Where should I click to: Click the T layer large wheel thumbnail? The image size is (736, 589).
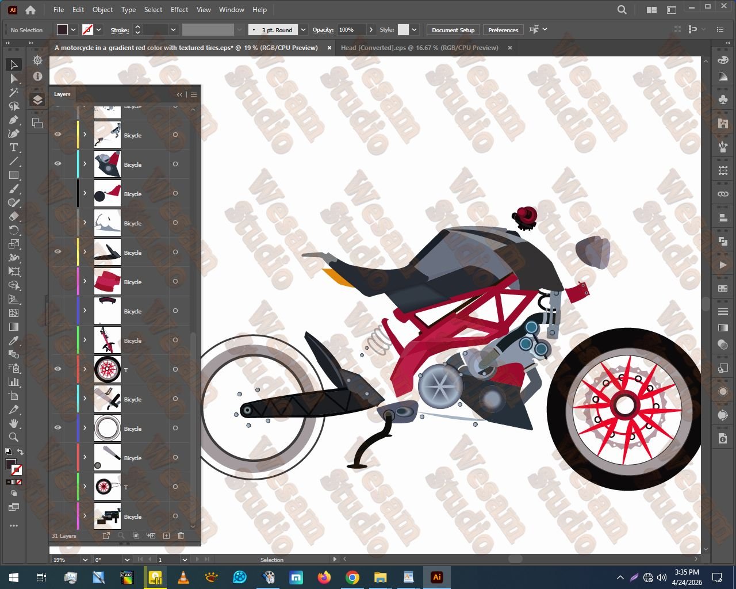[108, 369]
